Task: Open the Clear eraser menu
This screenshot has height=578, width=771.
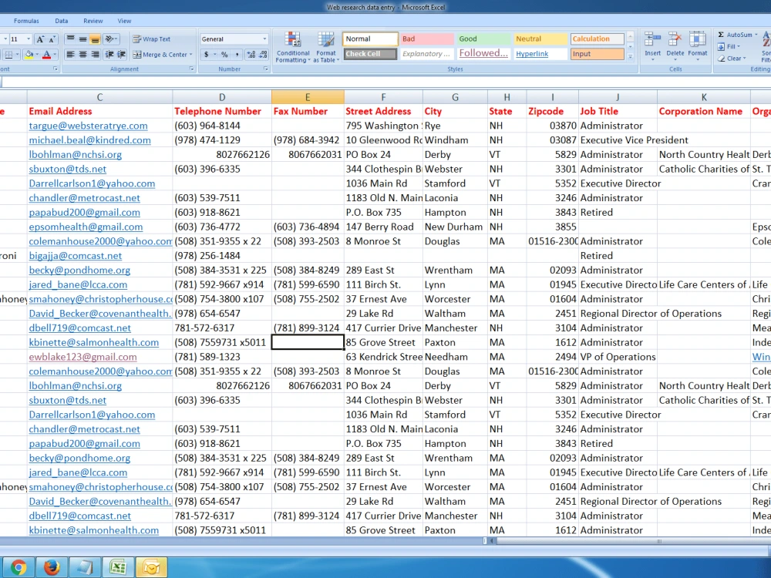Action: [732, 59]
